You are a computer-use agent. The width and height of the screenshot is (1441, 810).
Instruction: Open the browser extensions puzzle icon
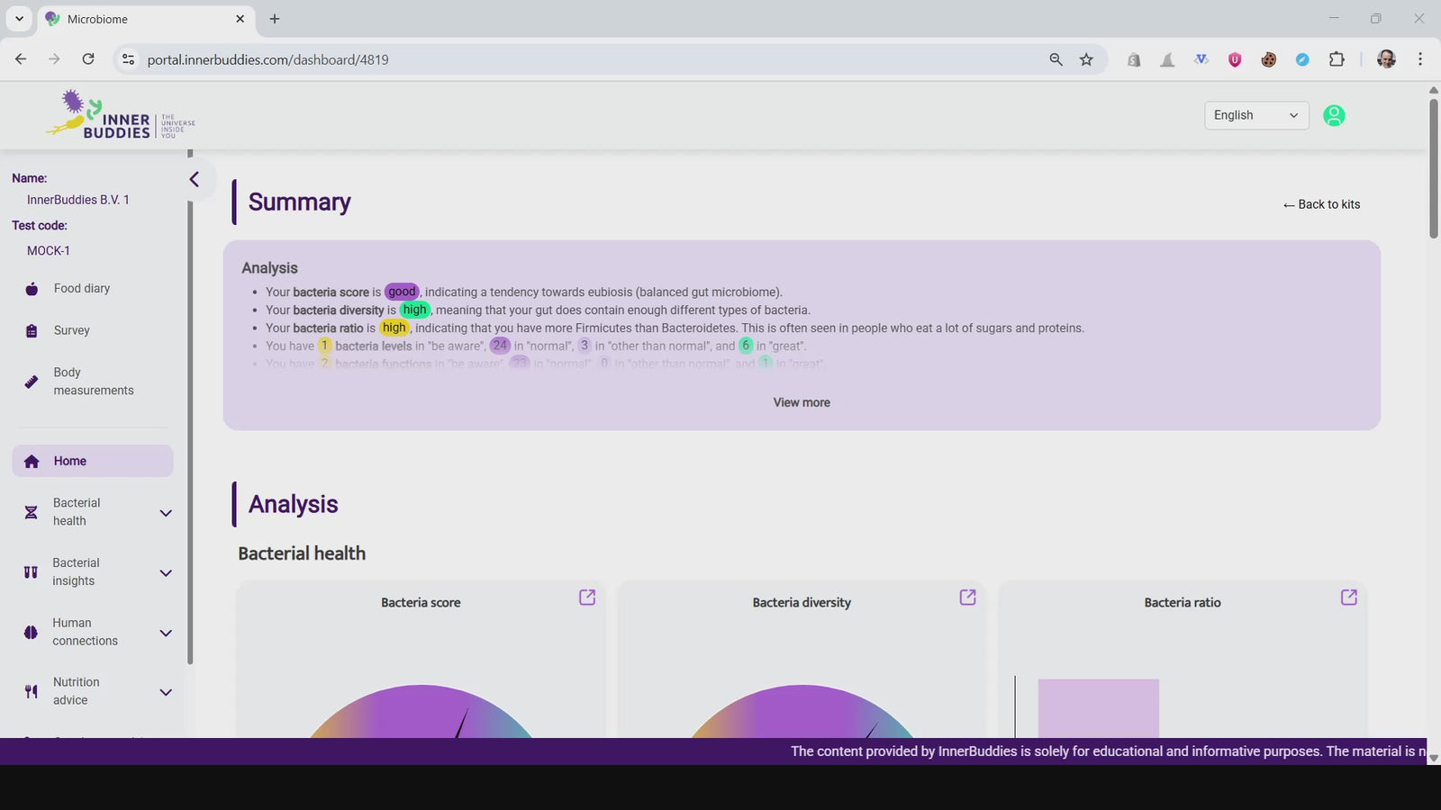click(x=1337, y=59)
